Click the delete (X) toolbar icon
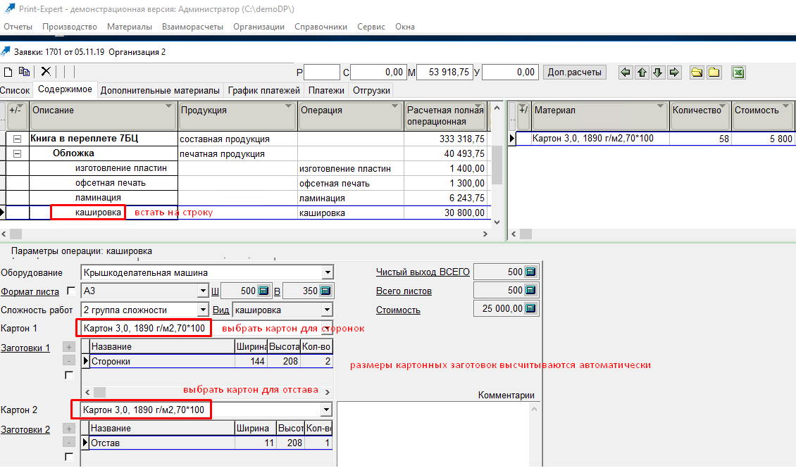This screenshot has width=796, height=468. 46,72
